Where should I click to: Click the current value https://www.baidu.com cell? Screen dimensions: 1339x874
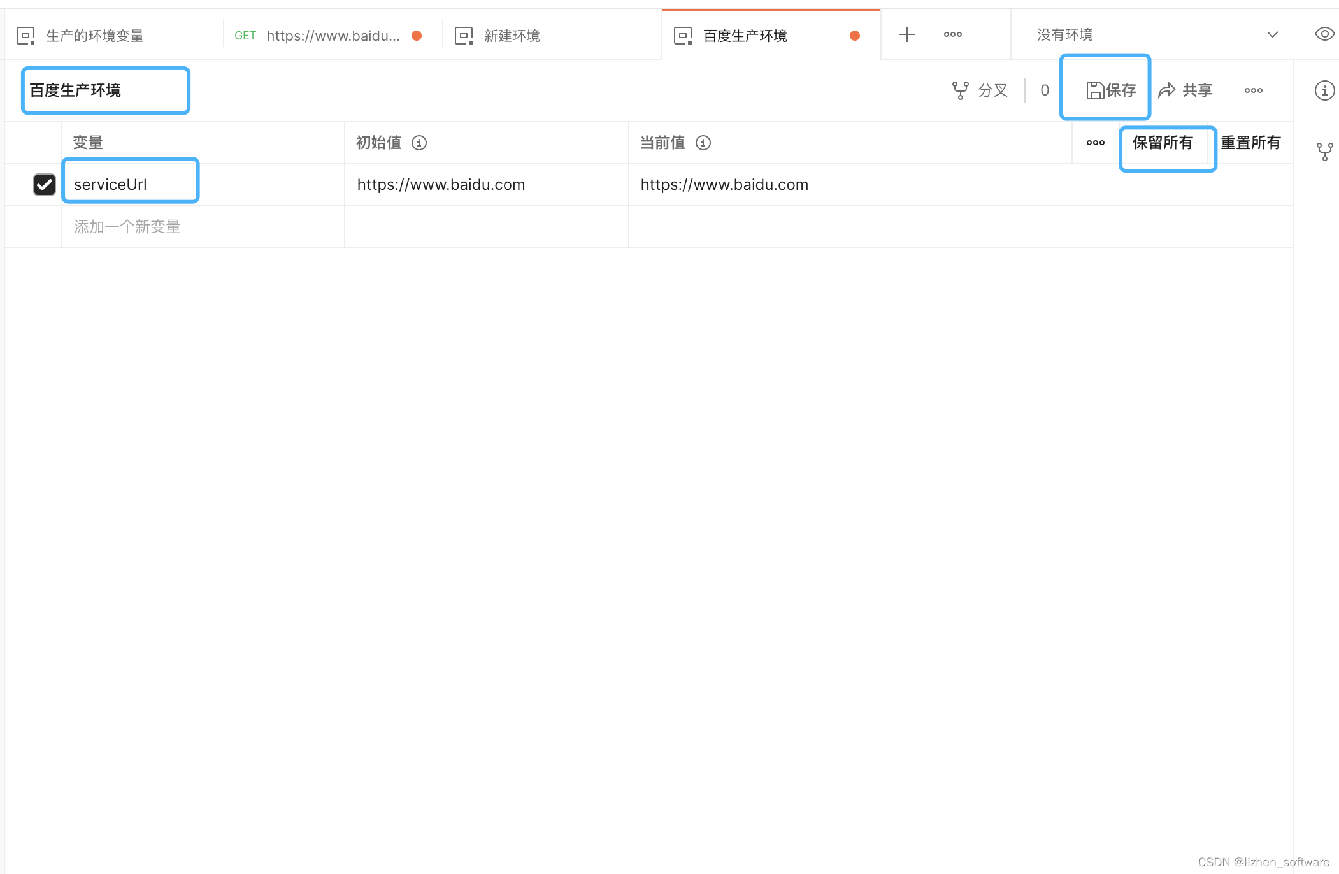pyautogui.click(x=961, y=185)
